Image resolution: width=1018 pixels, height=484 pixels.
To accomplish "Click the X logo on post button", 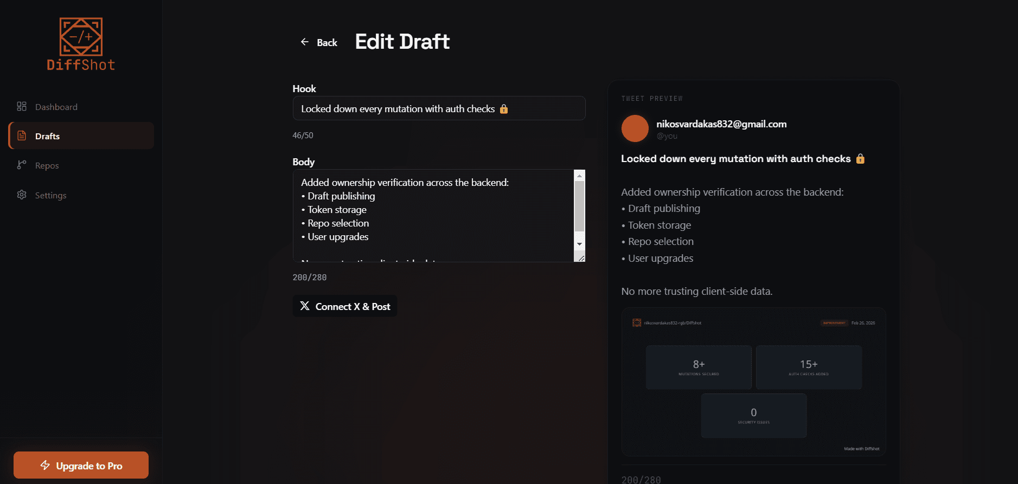I will [305, 306].
